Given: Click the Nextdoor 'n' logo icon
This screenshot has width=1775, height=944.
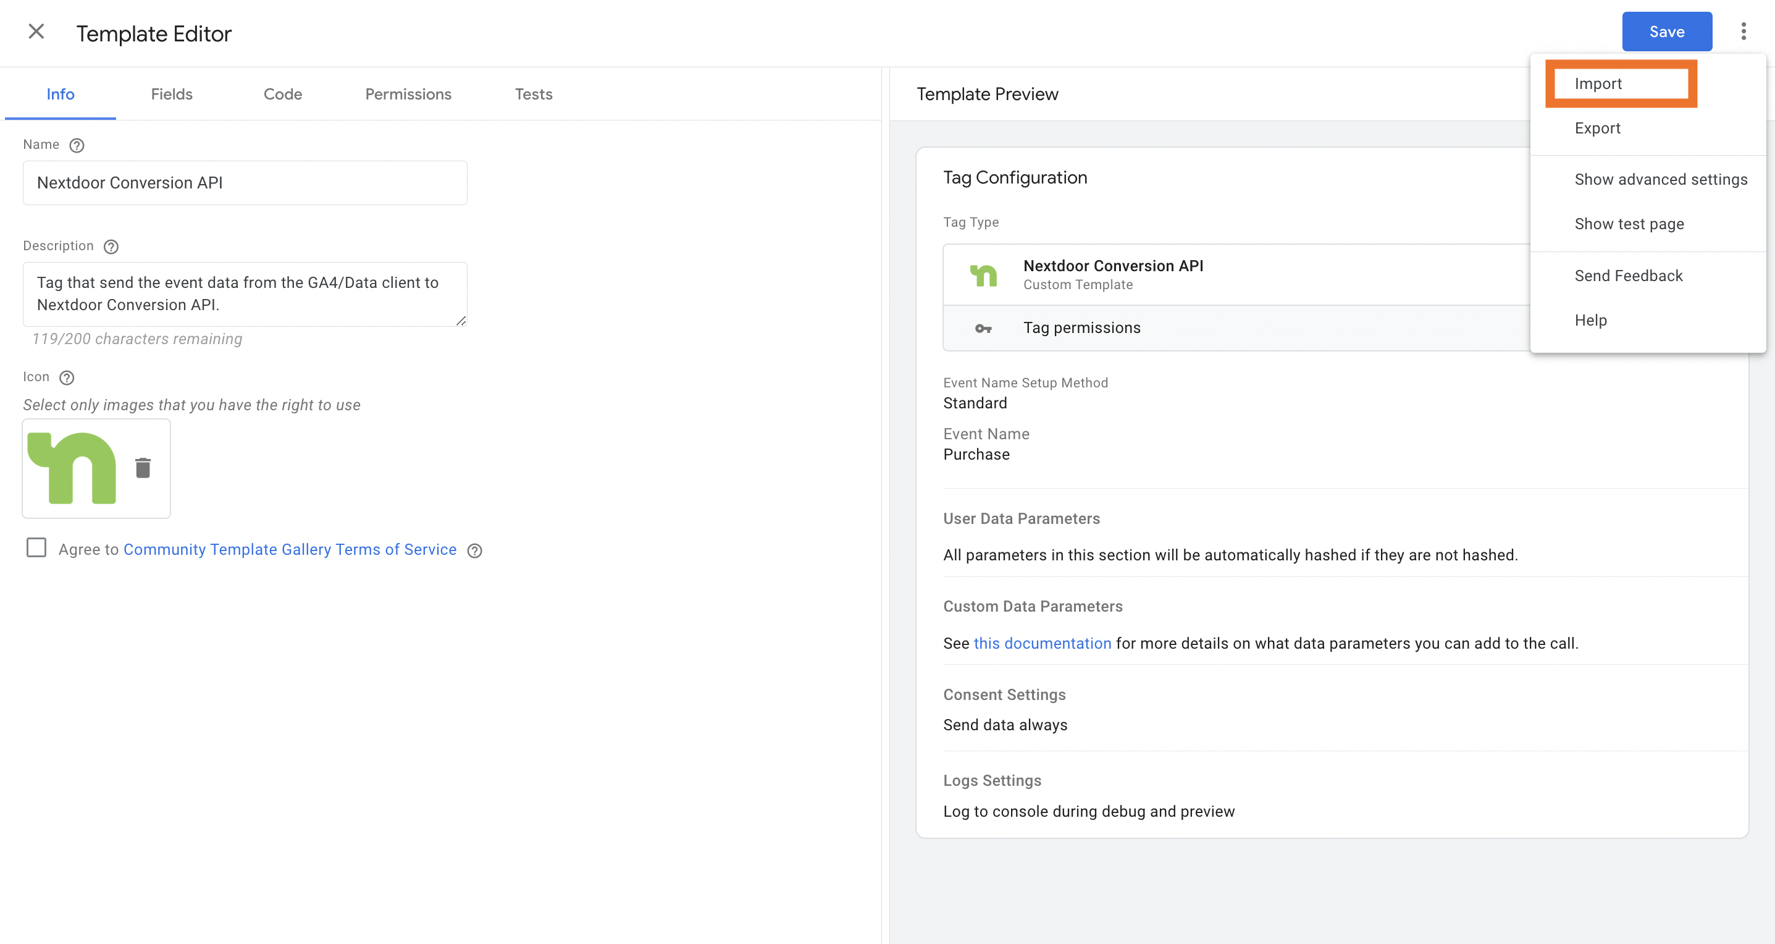Looking at the screenshot, I should pos(74,467).
